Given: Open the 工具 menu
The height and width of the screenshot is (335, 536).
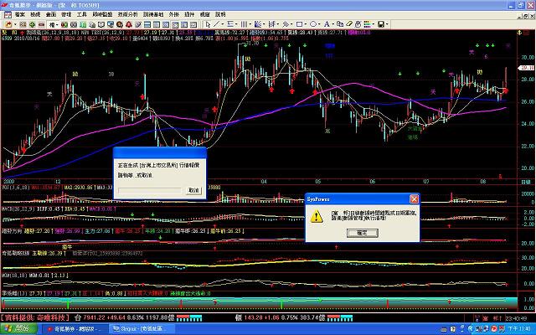Looking at the screenshot, I should click(82, 15).
